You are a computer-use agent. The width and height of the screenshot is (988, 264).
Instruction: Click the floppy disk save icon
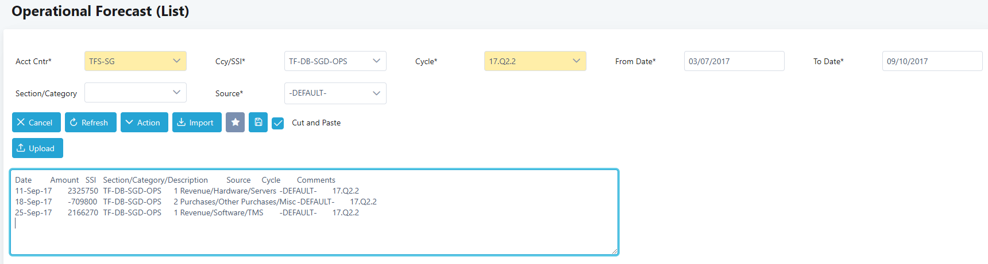click(x=258, y=122)
